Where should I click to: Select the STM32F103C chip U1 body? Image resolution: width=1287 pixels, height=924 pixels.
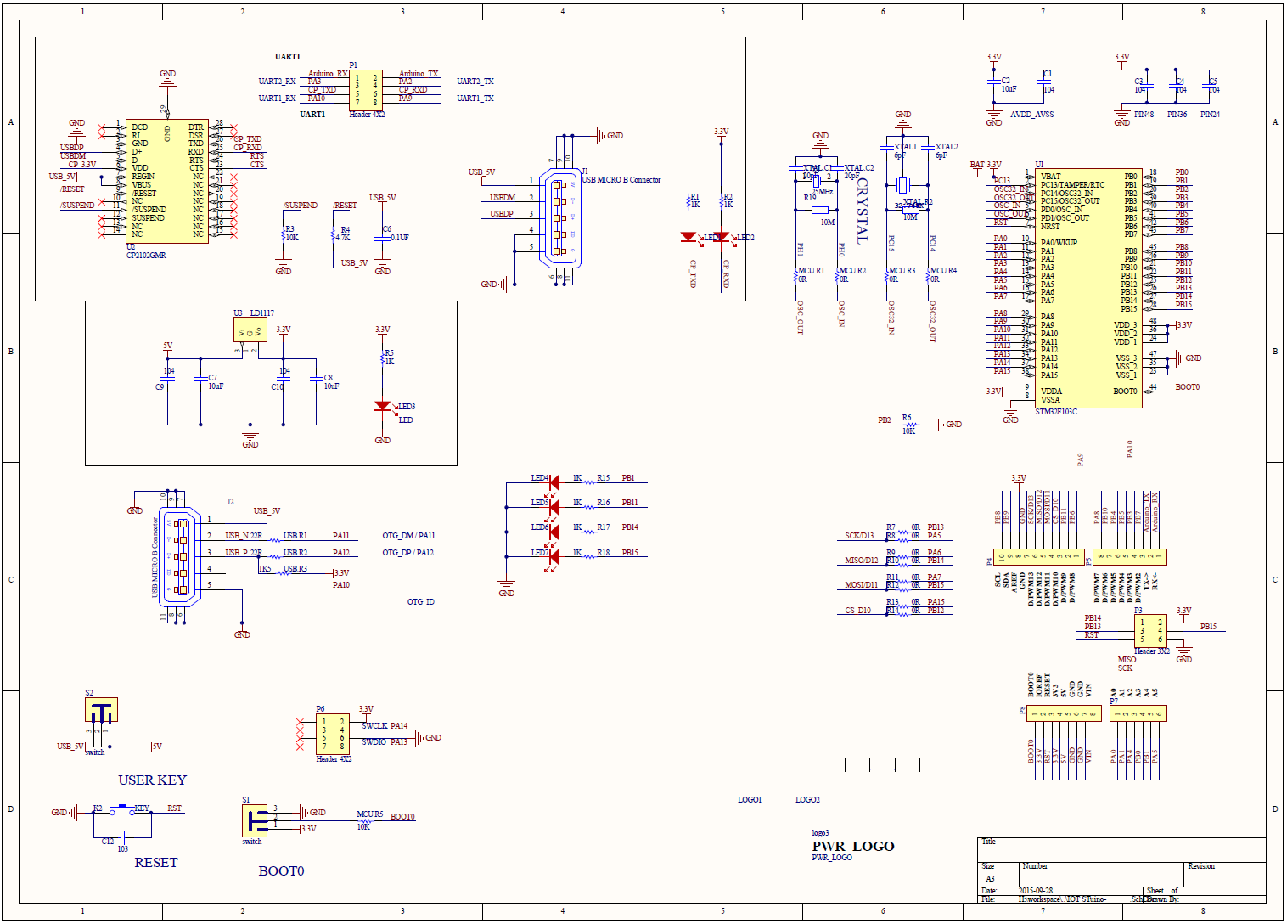point(1088,288)
